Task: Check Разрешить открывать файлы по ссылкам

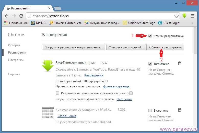Action: pyautogui.click(x=131, y=93)
